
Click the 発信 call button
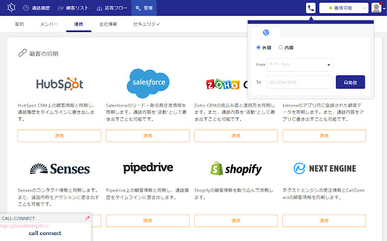point(350,82)
